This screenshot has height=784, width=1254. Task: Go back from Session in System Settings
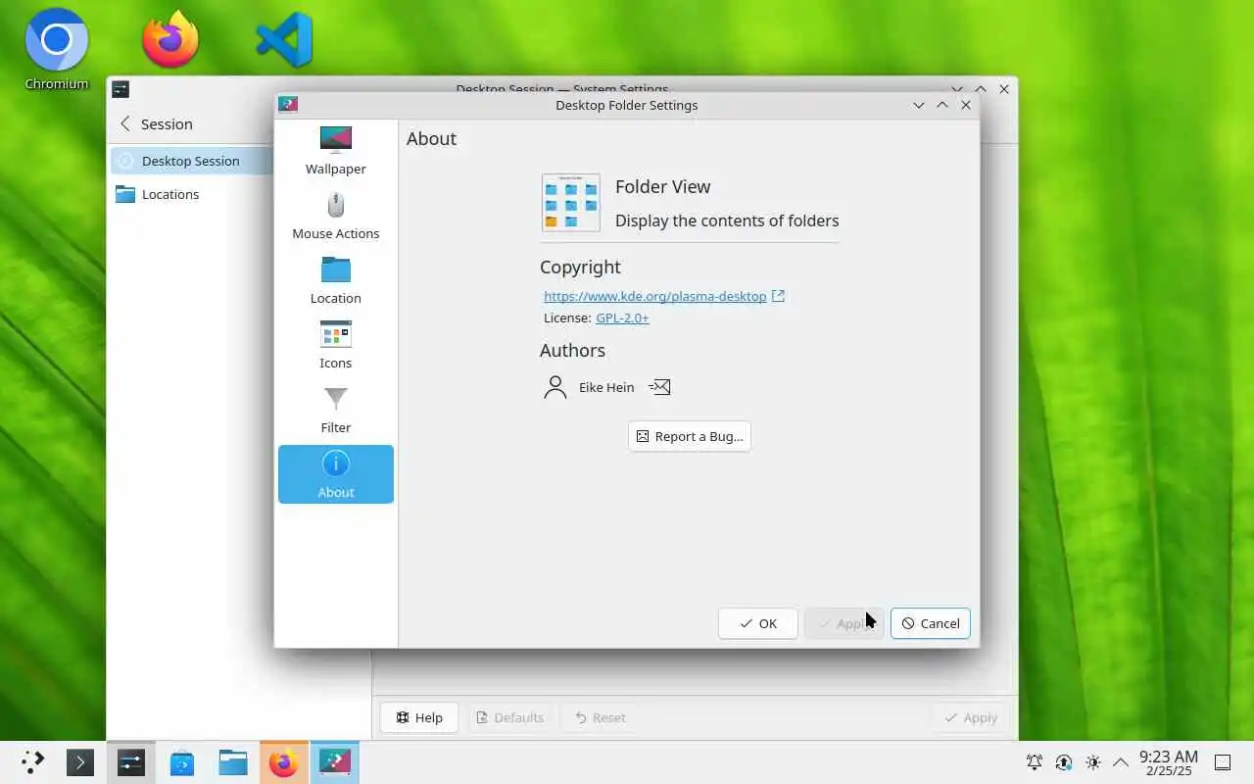[125, 123]
